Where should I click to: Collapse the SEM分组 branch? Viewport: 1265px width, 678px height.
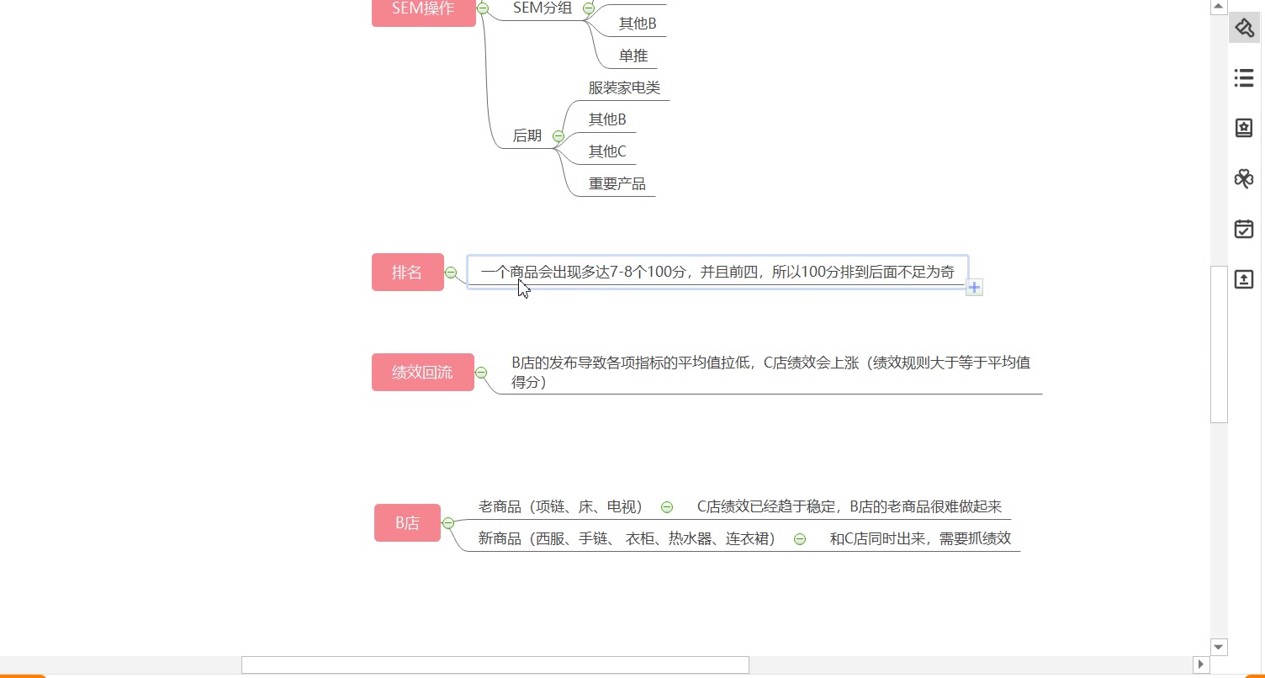(x=589, y=8)
